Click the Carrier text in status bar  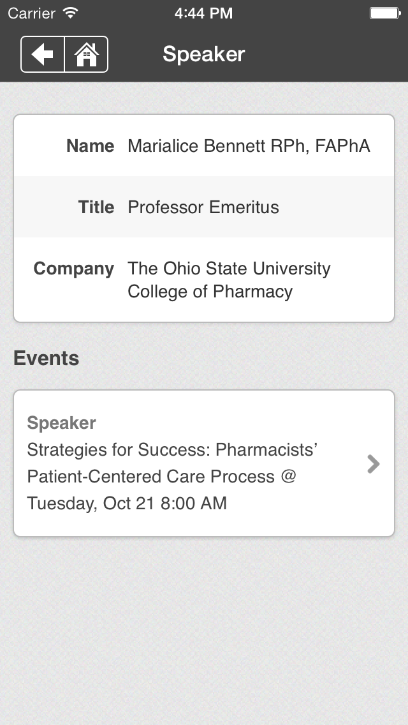click(x=32, y=13)
